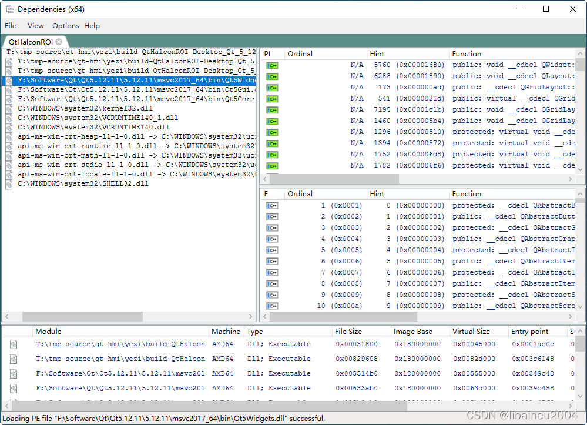Image resolution: width=587 pixels, height=425 pixels.
Task: Click the export C++ icon for ordinal 9
Action: tap(272, 295)
